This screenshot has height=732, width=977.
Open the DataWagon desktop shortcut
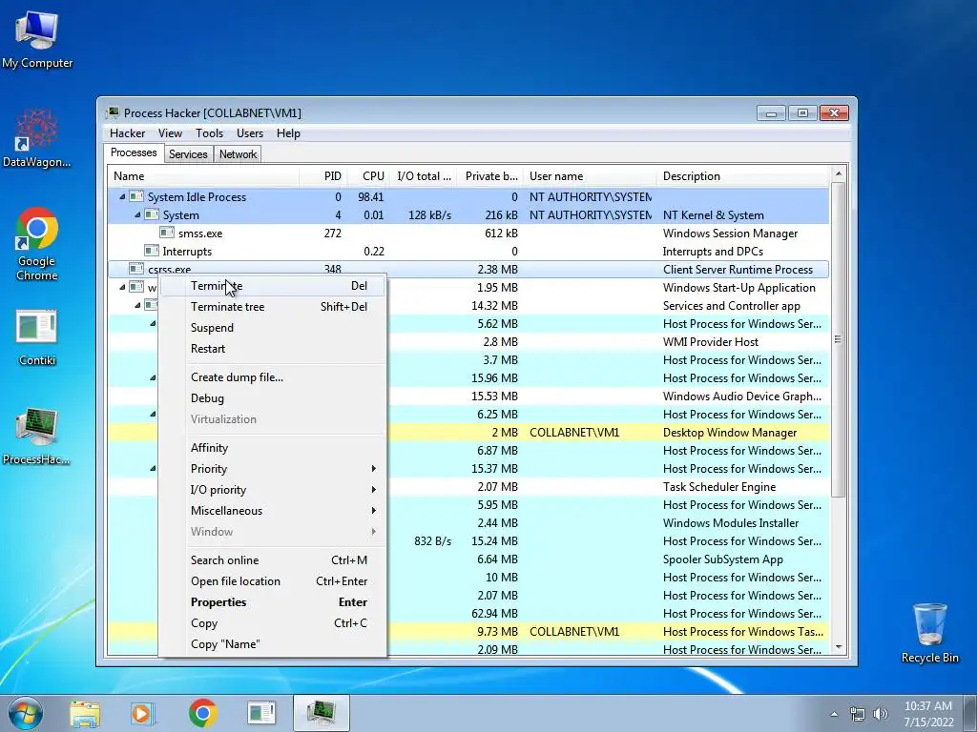[x=37, y=137]
